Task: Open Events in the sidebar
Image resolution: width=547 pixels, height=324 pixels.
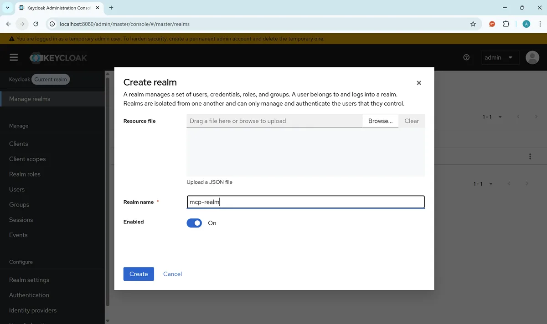Action: point(18,235)
